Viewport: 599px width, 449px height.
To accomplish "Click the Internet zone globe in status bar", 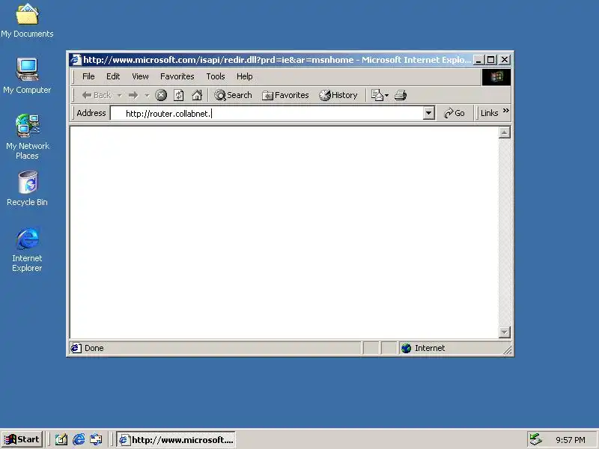I will point(406,348).
